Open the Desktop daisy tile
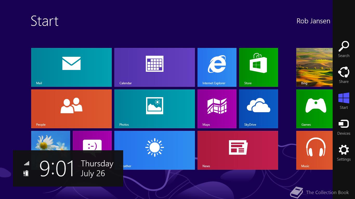The width and height of the screenshot is (355, 199). tap(51, 140)
